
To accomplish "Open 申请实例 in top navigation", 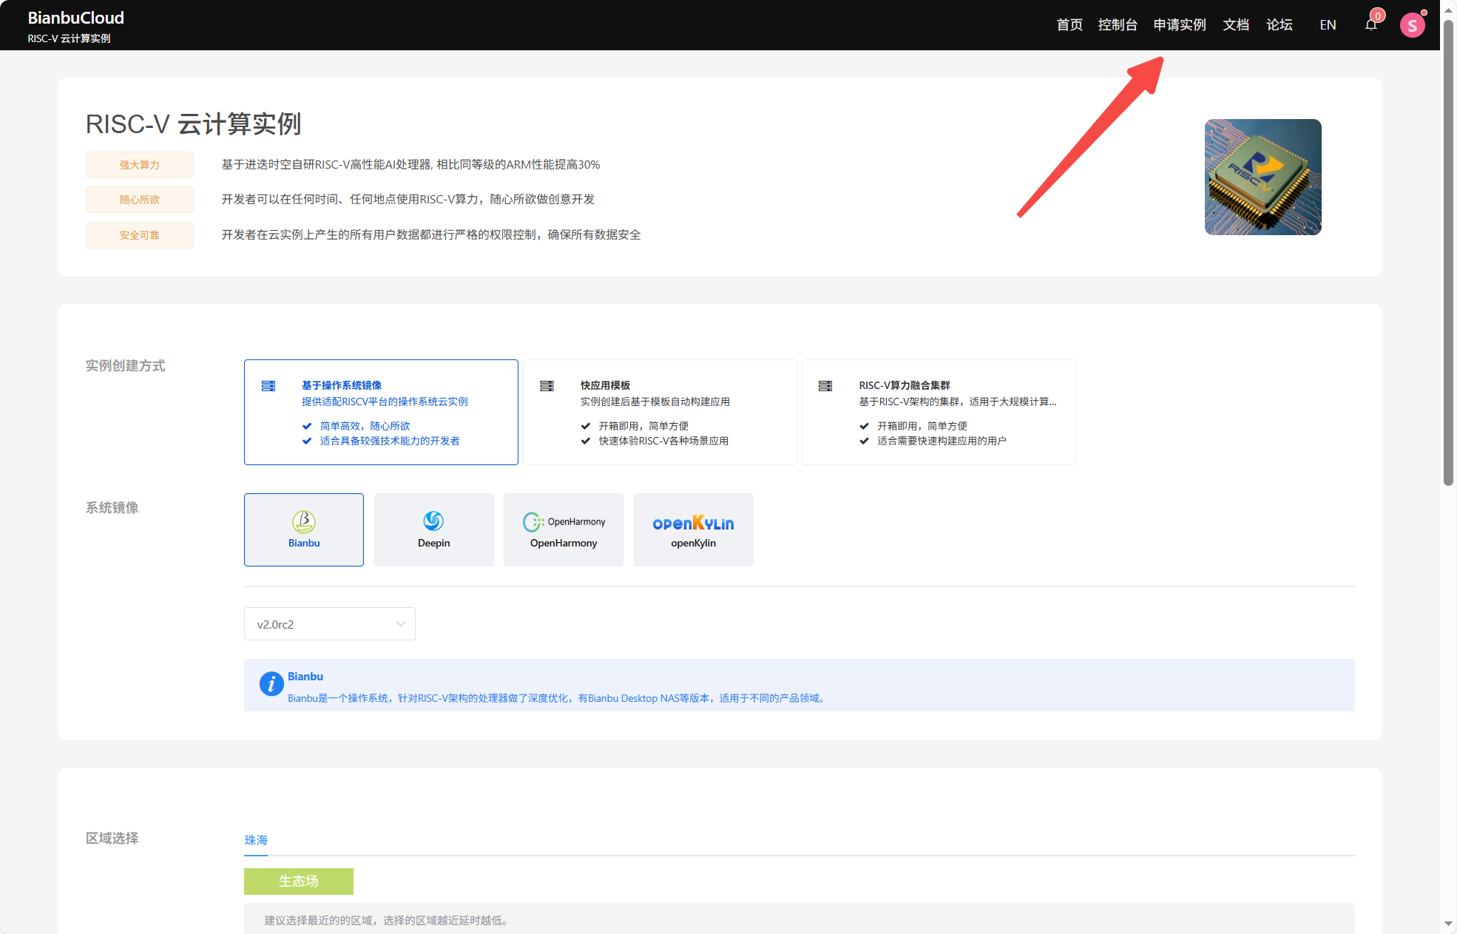I will 1179,25.
